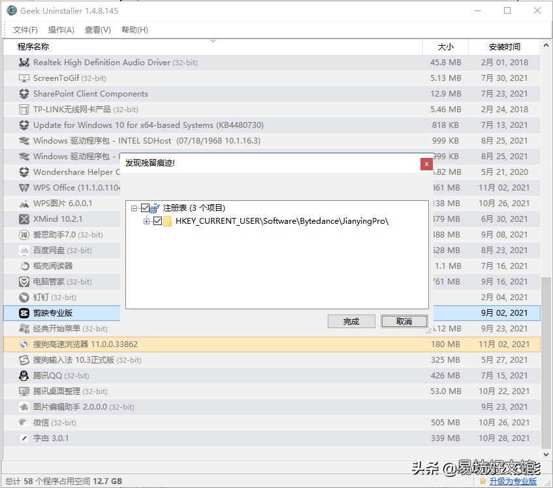Expand the JianyingPro registry key node
Screen dimensions: 553x488
147,221
